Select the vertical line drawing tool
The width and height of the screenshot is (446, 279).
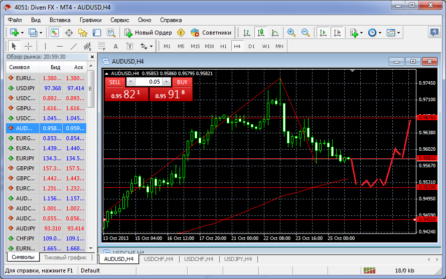[x=45, y=46]
